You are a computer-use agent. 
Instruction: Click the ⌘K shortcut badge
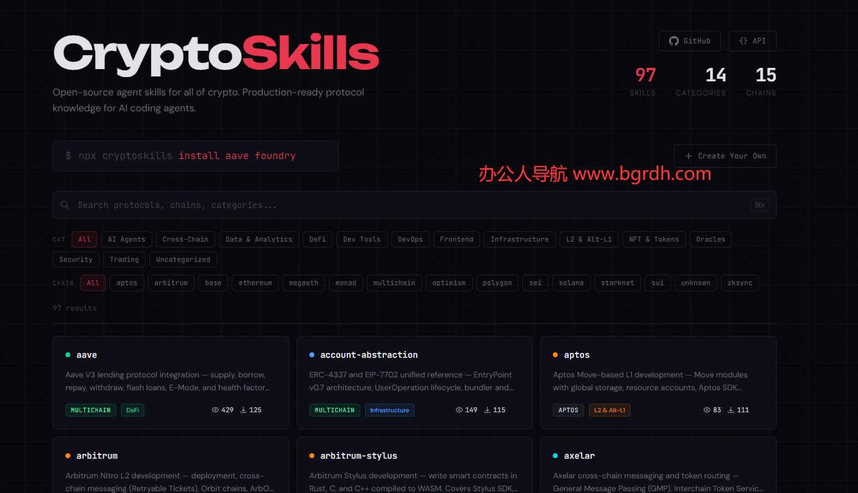[760, 205]
